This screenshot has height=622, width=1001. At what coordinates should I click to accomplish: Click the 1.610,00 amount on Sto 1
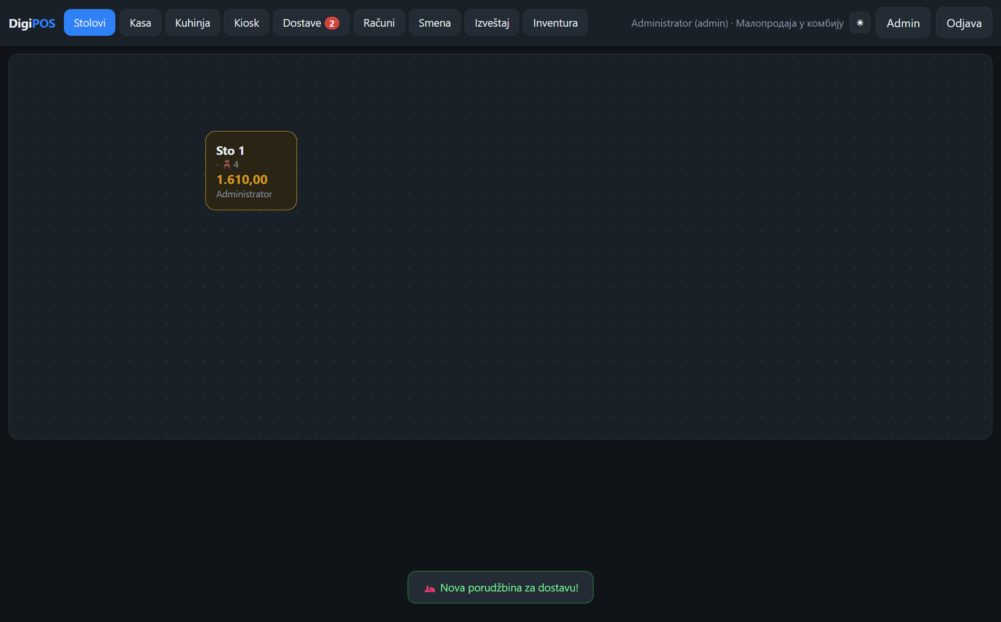tap(242, 180)
